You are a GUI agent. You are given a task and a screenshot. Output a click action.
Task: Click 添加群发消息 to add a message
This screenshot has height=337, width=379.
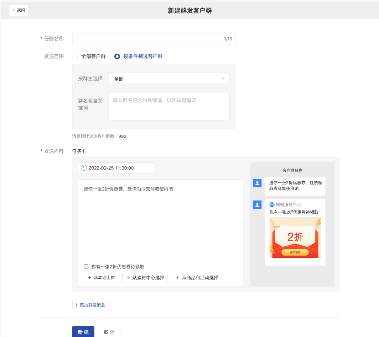coord(90,305)
